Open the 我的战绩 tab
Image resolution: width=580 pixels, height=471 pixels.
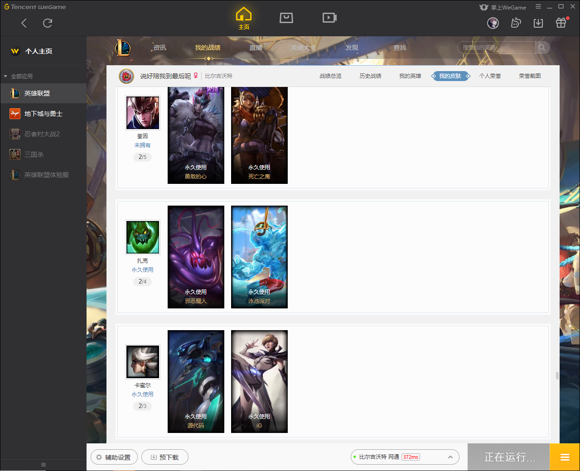tap(208, 48)
